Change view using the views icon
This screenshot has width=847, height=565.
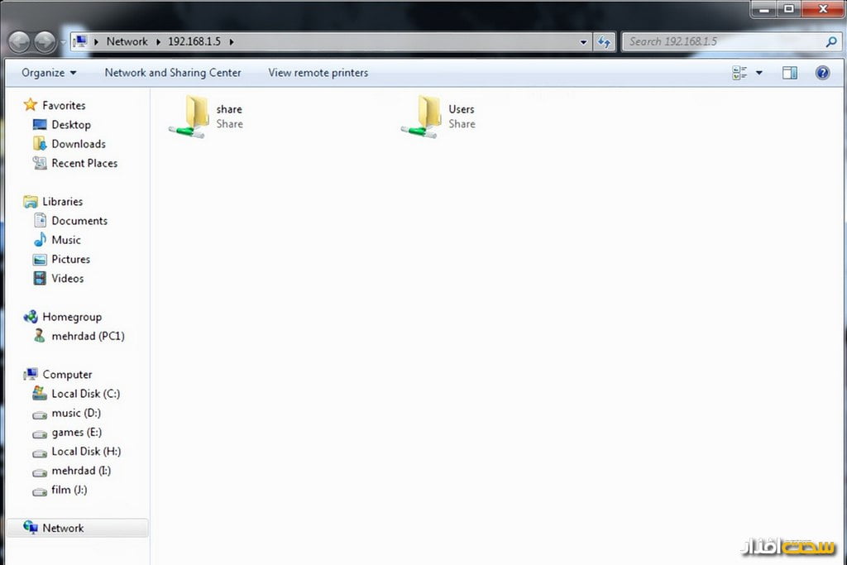click(x=739, y=73)
